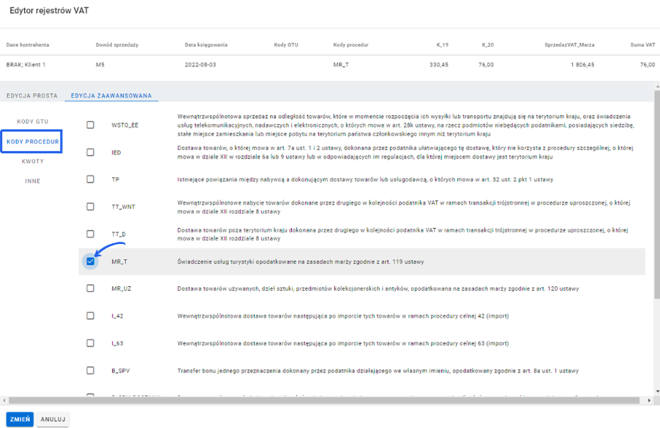Viewport: 660px width, 428px height.
Task: Select the TT_WNT checkbox
Action: pos(91,207)
